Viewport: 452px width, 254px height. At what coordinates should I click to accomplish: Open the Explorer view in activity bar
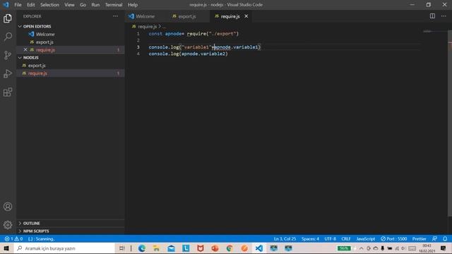click(x=8, y=18)
